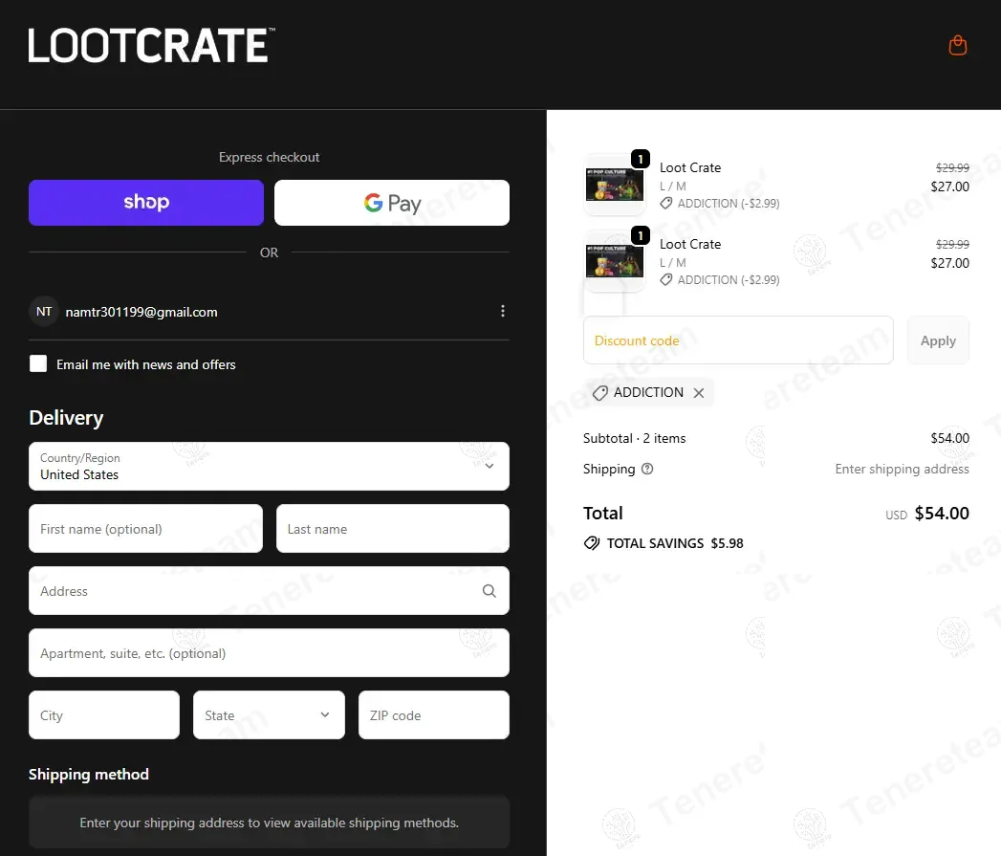Focus the Last name field
Screen dimensions: 1001x856
(393, 528)
